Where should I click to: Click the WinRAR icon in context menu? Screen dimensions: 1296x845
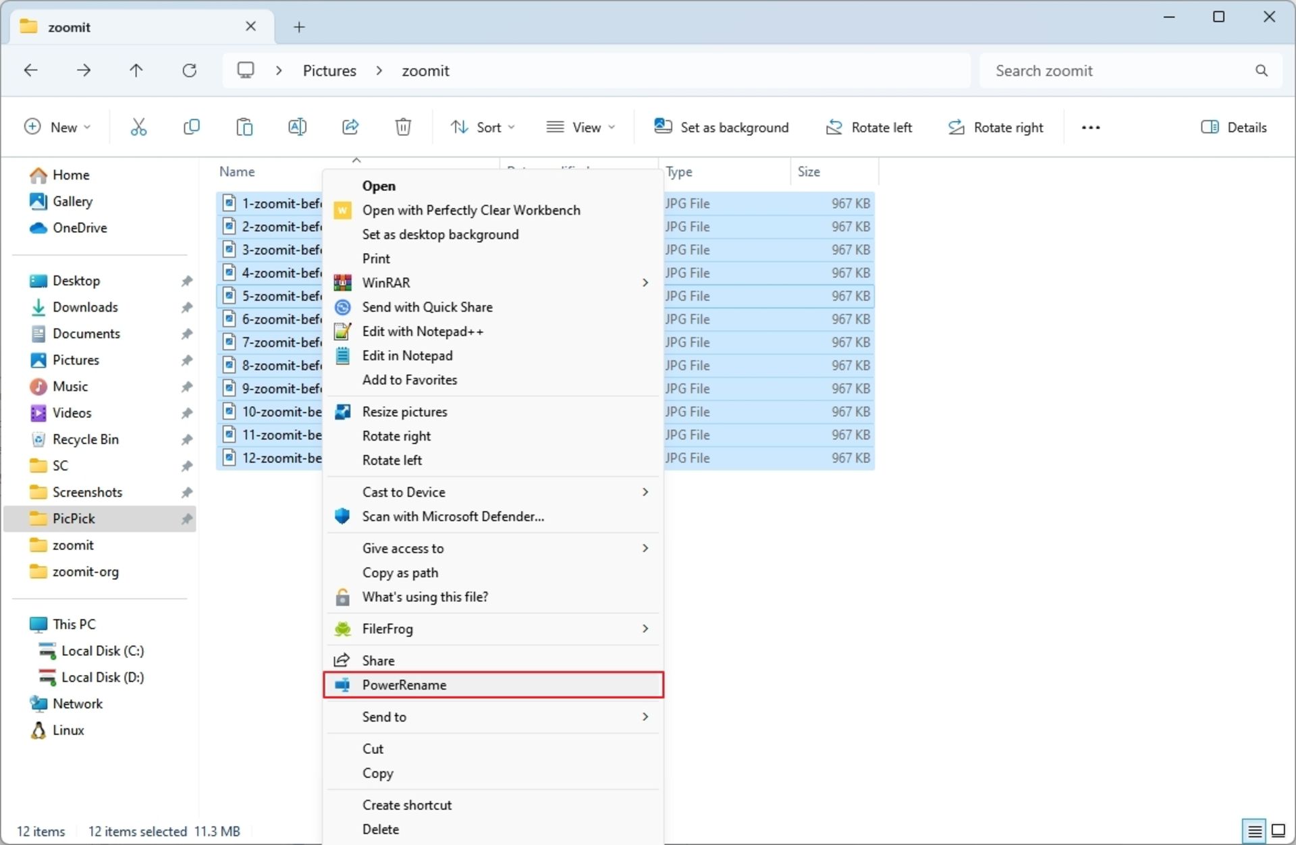coord(343,283)
